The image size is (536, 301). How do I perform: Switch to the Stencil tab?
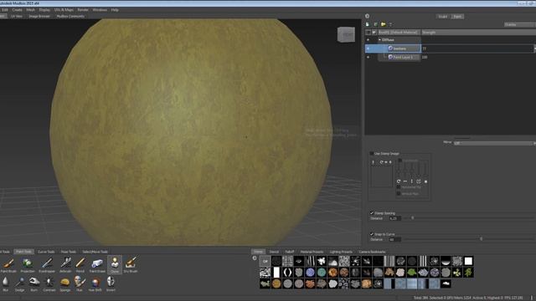tap(274, 252)
